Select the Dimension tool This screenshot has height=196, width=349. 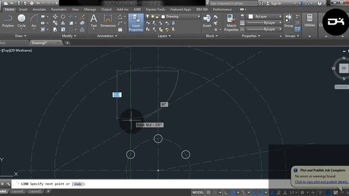(108, 21)
